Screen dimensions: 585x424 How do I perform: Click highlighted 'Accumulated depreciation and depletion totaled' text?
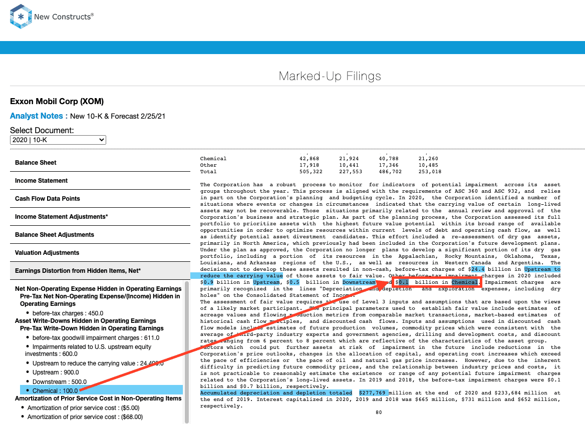[276, 392]
